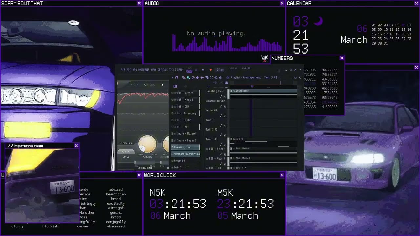Select the Playback speaker tool
The image size is (420, 236).
pyautogui.click(x=220, y=78)
